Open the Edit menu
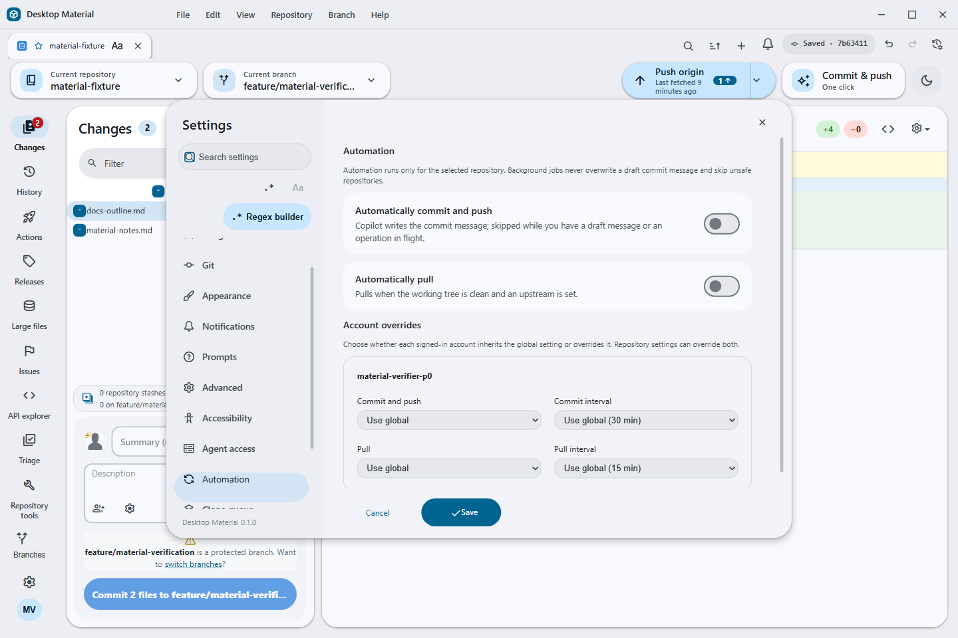The image size is (958, 638). [213, 15]
